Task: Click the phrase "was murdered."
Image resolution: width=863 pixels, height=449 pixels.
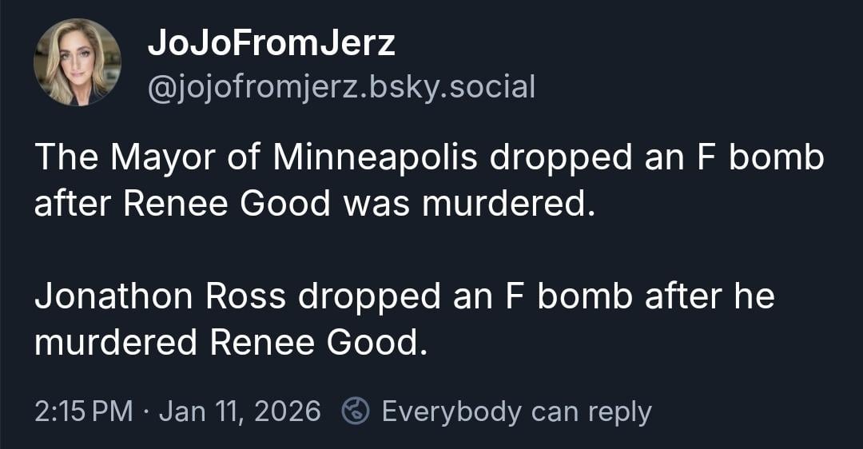Action: (469, 204)
